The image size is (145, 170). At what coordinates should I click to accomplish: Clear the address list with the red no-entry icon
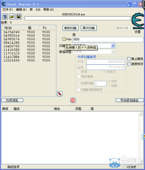73,100
